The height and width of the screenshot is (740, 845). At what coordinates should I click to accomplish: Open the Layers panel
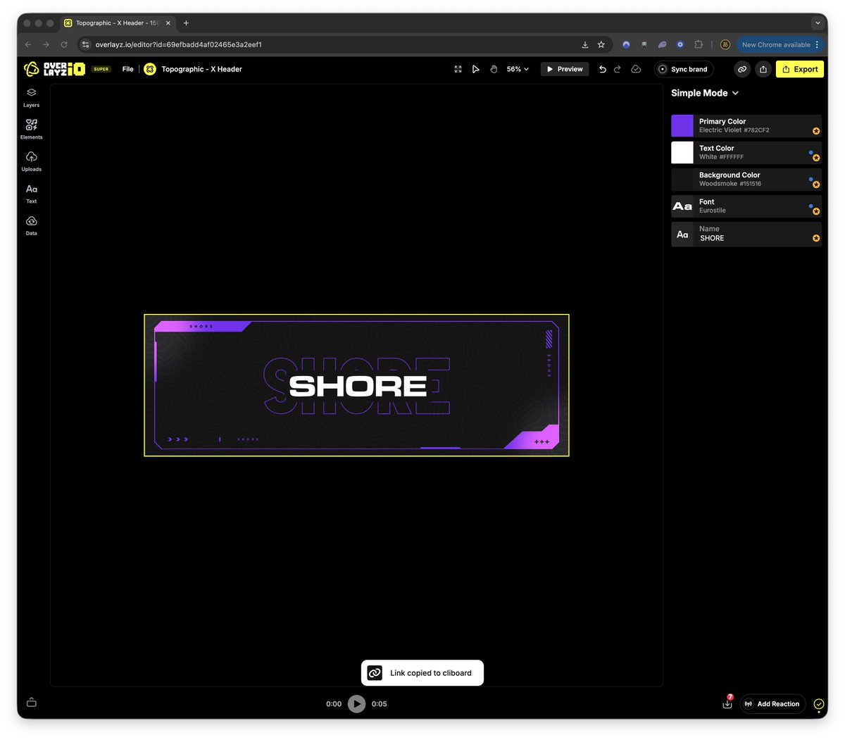[31, 97]
